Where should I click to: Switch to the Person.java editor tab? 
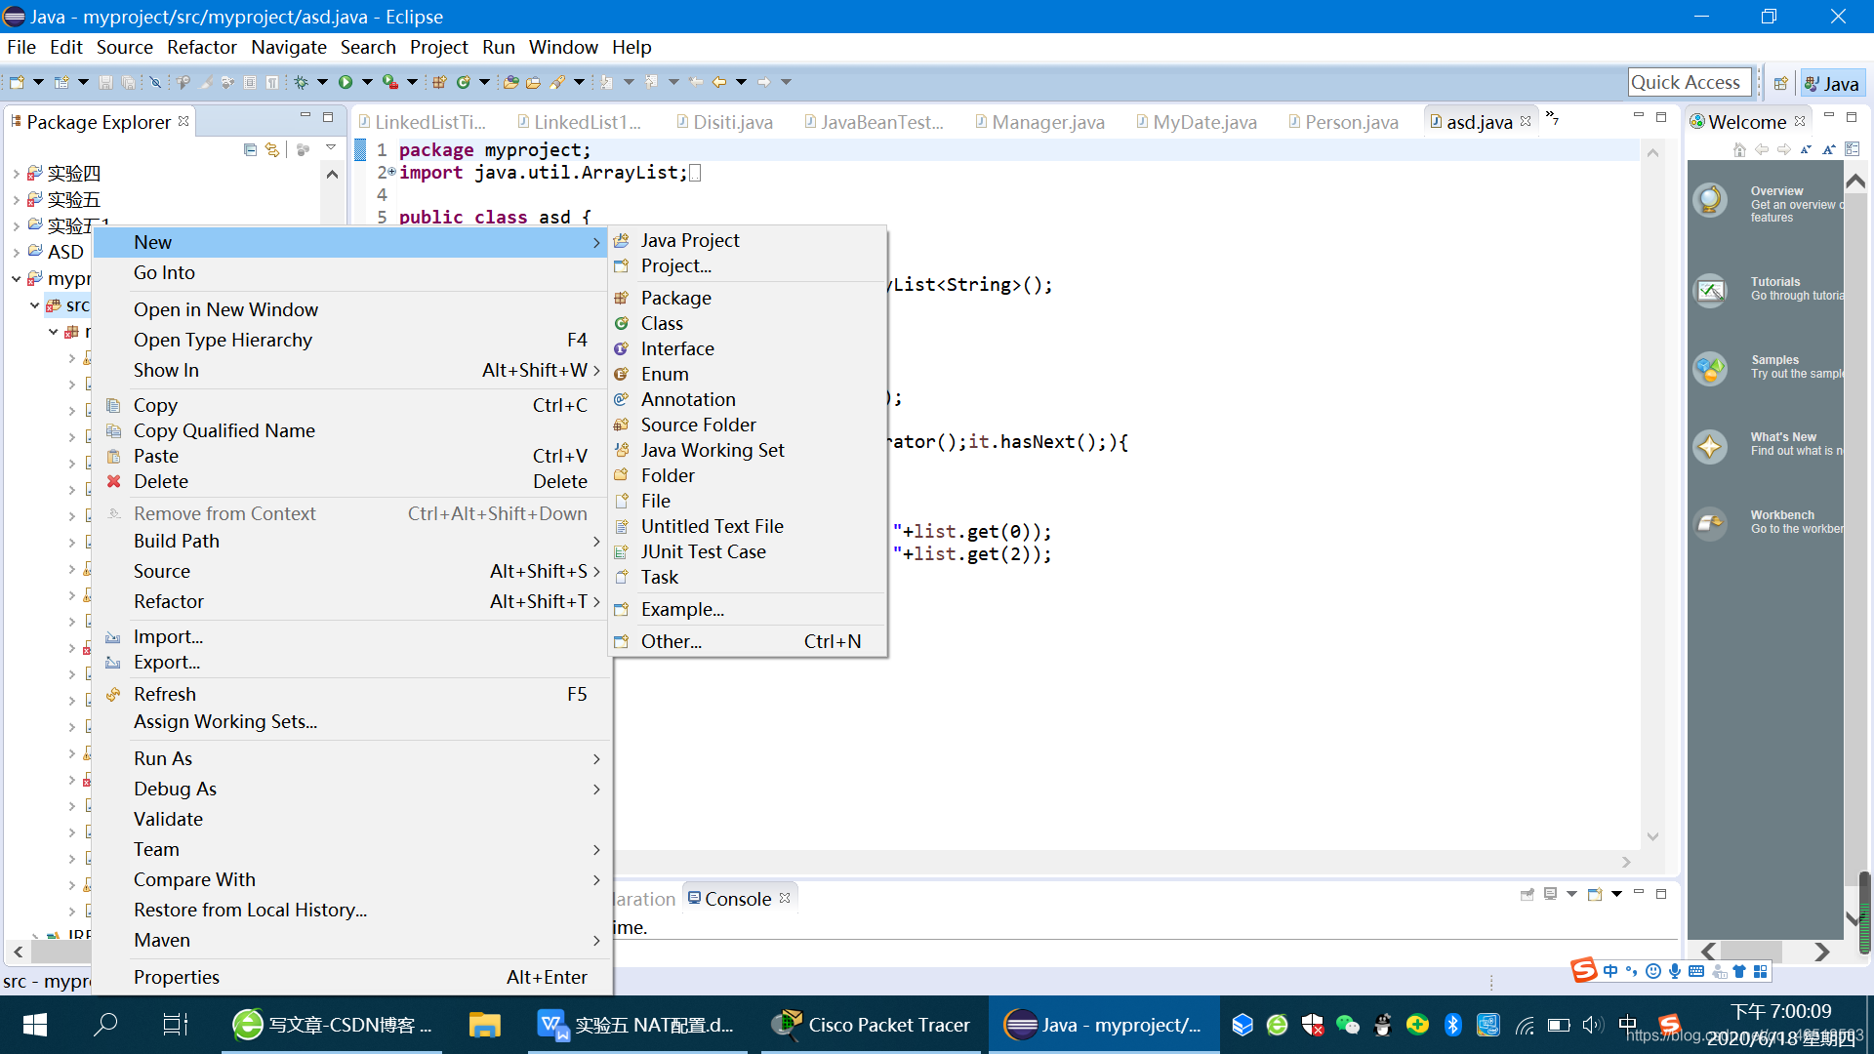[x=1351, y=122]
